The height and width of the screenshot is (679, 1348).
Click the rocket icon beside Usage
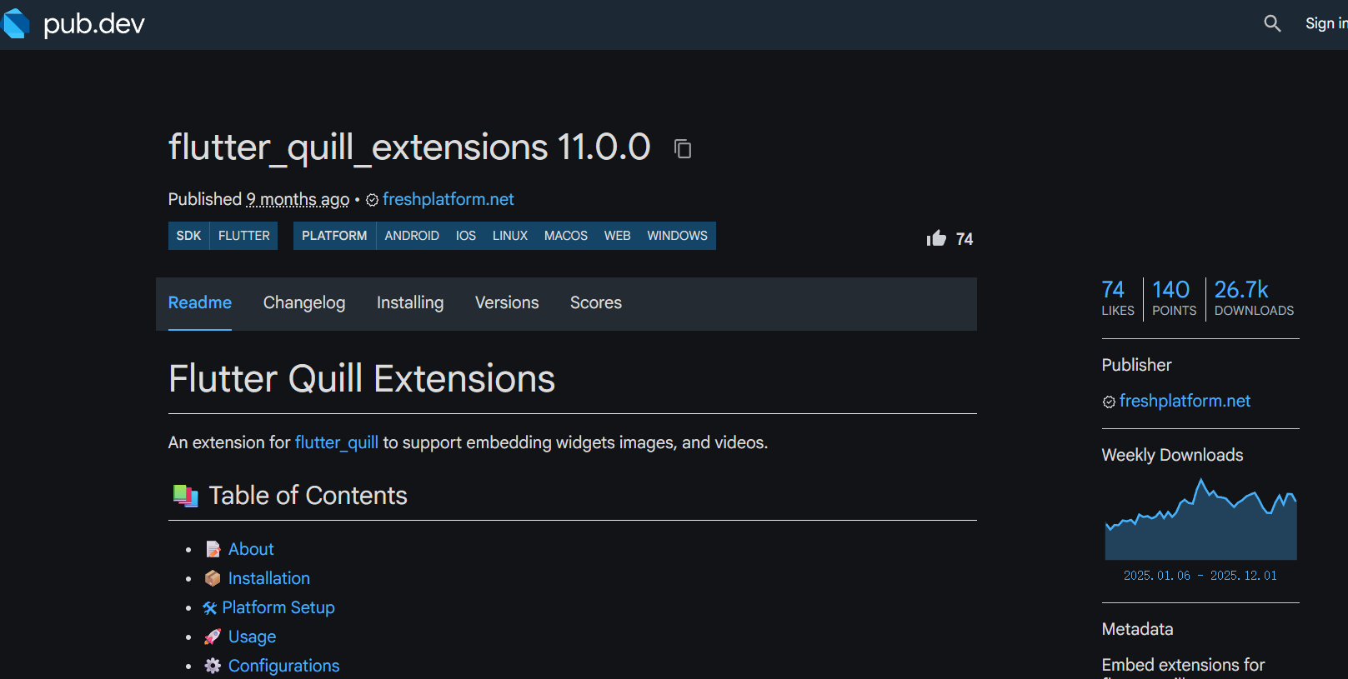[213, 637]
